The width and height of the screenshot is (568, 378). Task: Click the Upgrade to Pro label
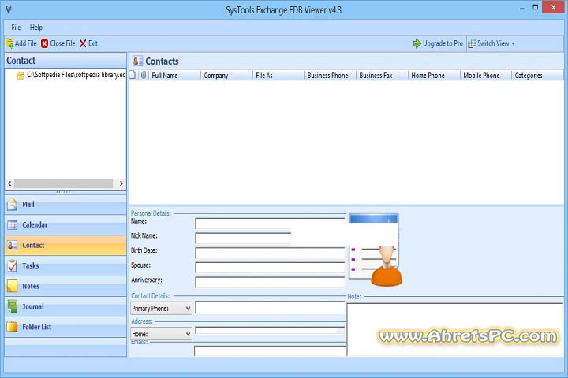pyautogui.click(x=443, y=43)
